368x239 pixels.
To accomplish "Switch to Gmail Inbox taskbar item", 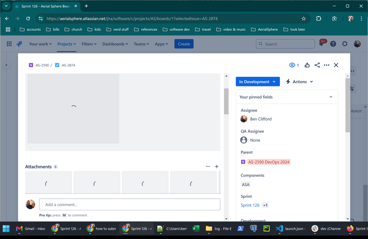I will click(31, 228).
